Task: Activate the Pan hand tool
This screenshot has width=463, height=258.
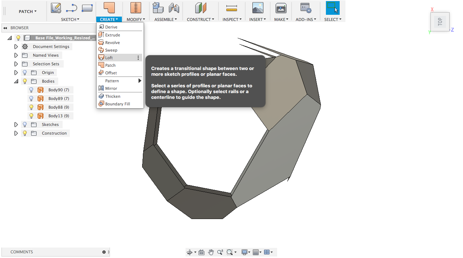Action: 211,252
